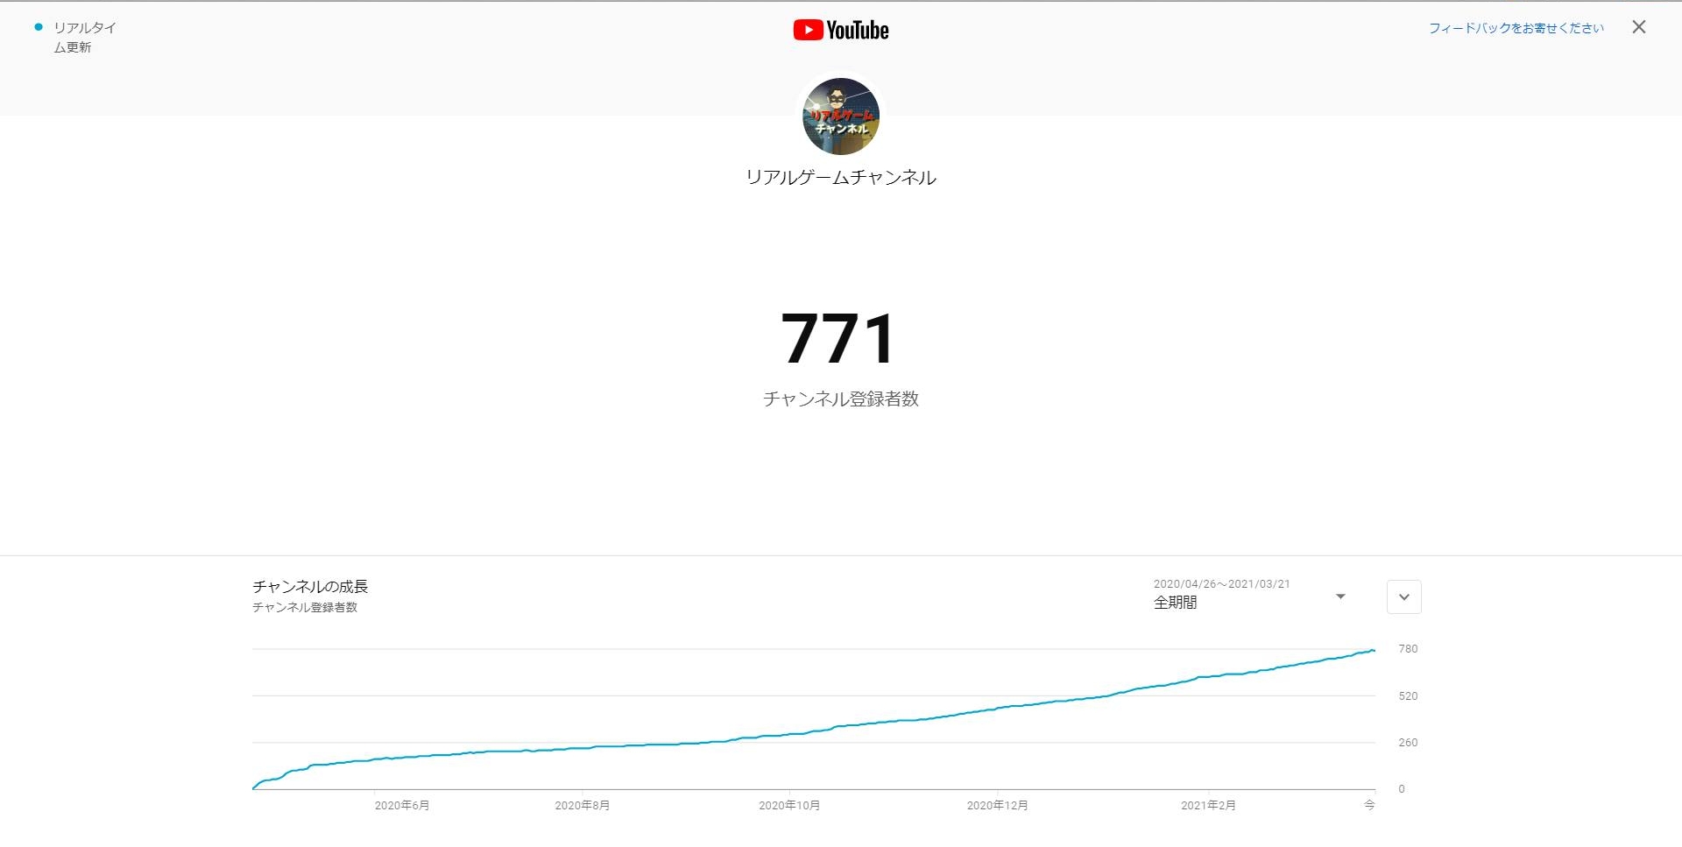This screenshot has width=1682, height=847.
Task: Click the リアルタイム更新 status text
Action: pyautogui.click(x=84, y=37)
